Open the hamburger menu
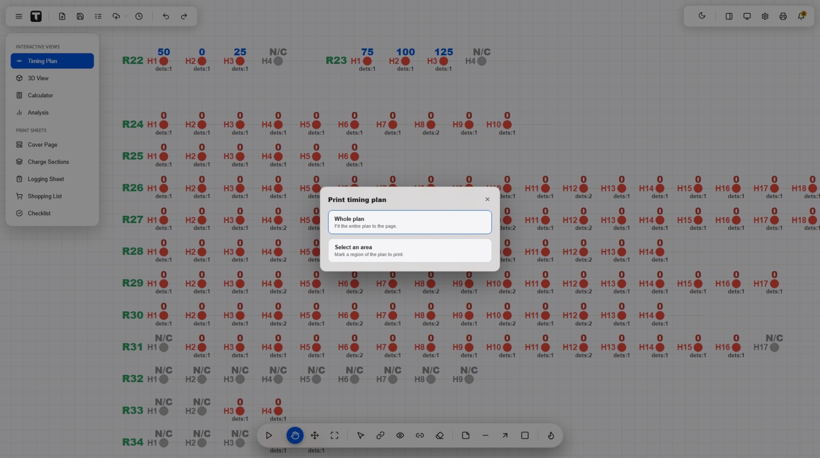This screenshot has width=820, height=458. [x=19, y=16]
